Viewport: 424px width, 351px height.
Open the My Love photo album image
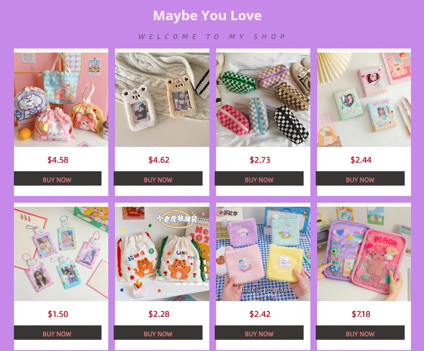(x=364, y=100)
